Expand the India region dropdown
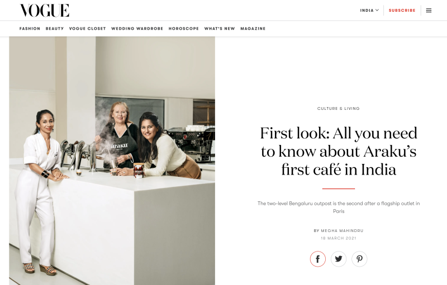Viewport: 447px width, 285px height. 369,10
